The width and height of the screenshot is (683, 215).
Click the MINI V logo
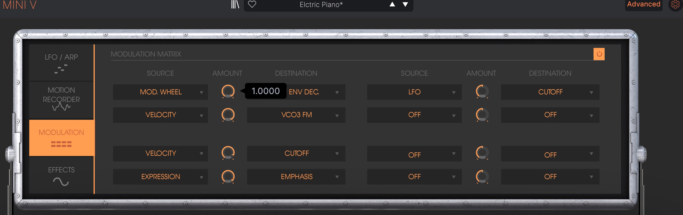20,5
